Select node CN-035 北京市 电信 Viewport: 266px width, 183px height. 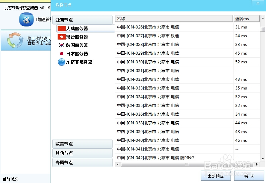[x=187, y=106]
